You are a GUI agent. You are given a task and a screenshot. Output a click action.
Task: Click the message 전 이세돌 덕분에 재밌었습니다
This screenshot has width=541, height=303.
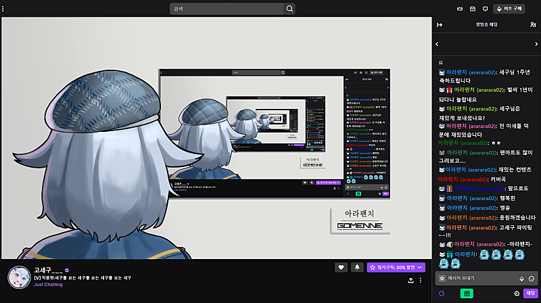(484, 130)
